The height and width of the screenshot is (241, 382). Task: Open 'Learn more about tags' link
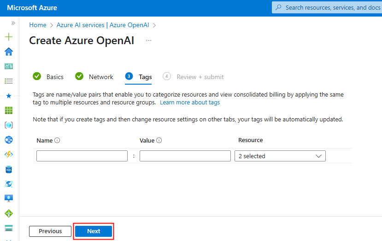[190, 103]
